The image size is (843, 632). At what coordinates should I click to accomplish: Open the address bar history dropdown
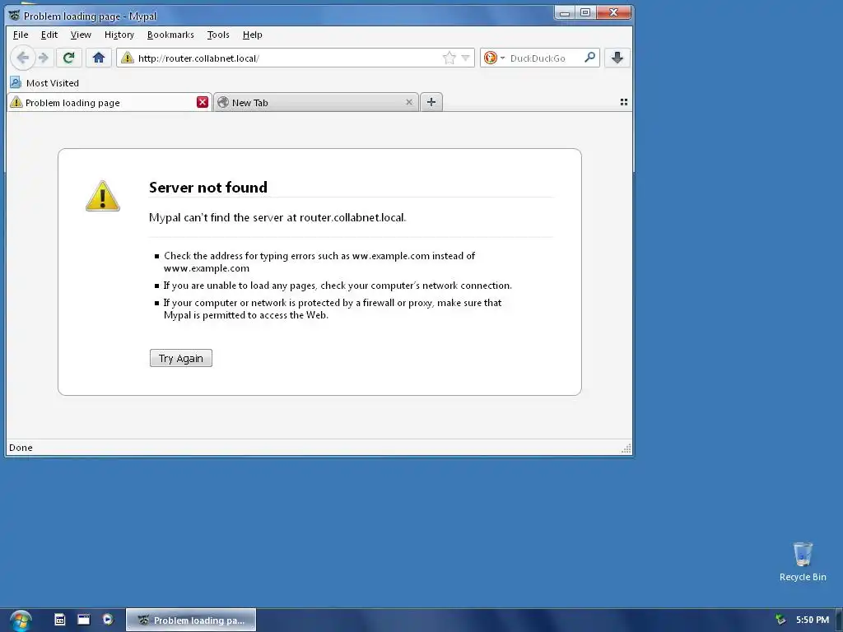point(466,58)
